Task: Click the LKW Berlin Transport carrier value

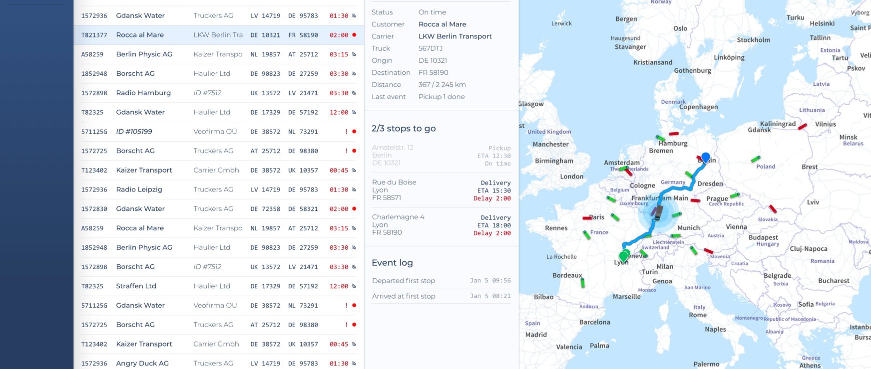Action: [455, 36]
